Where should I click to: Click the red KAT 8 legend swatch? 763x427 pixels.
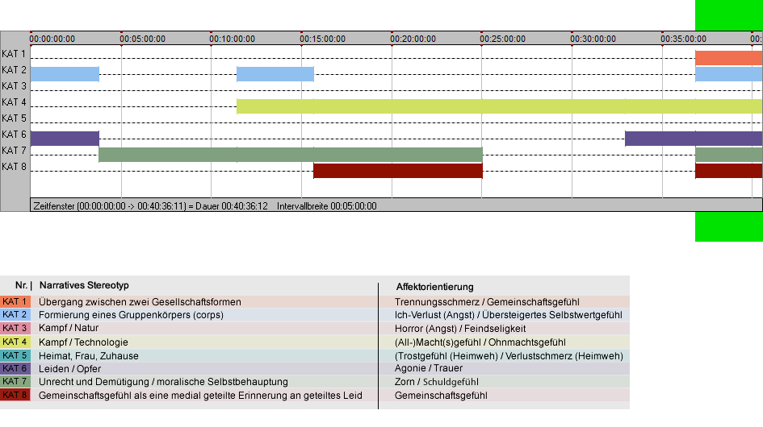(x=15, y=395)
